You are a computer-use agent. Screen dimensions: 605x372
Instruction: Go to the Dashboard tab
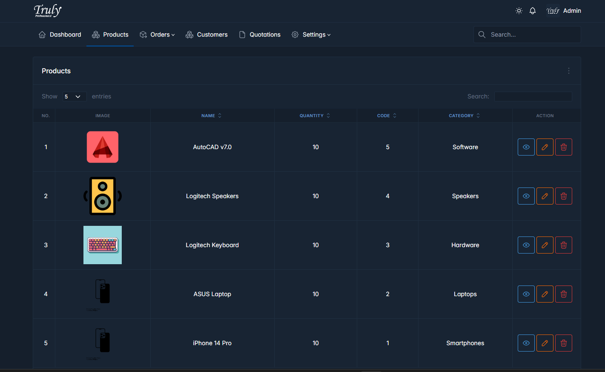[60, 35]
